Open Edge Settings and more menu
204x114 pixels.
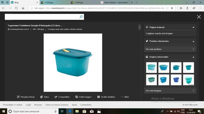click(x=201, y=8)
